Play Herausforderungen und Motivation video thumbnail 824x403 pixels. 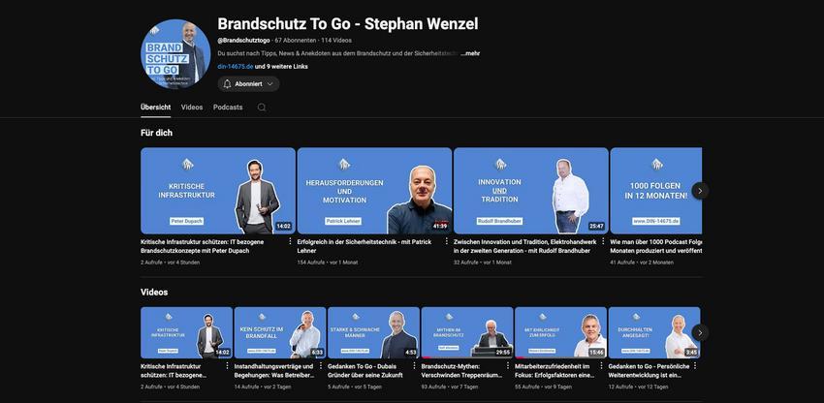click(375, 191)
